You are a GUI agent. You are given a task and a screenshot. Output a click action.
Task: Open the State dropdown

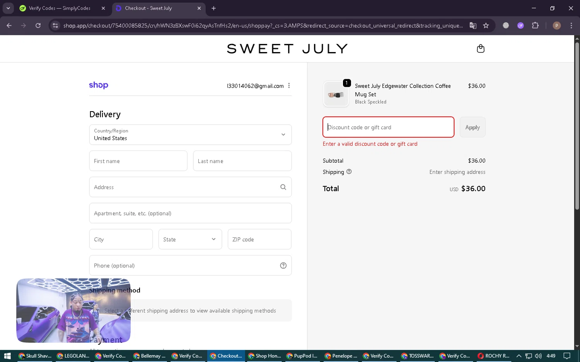190,239
